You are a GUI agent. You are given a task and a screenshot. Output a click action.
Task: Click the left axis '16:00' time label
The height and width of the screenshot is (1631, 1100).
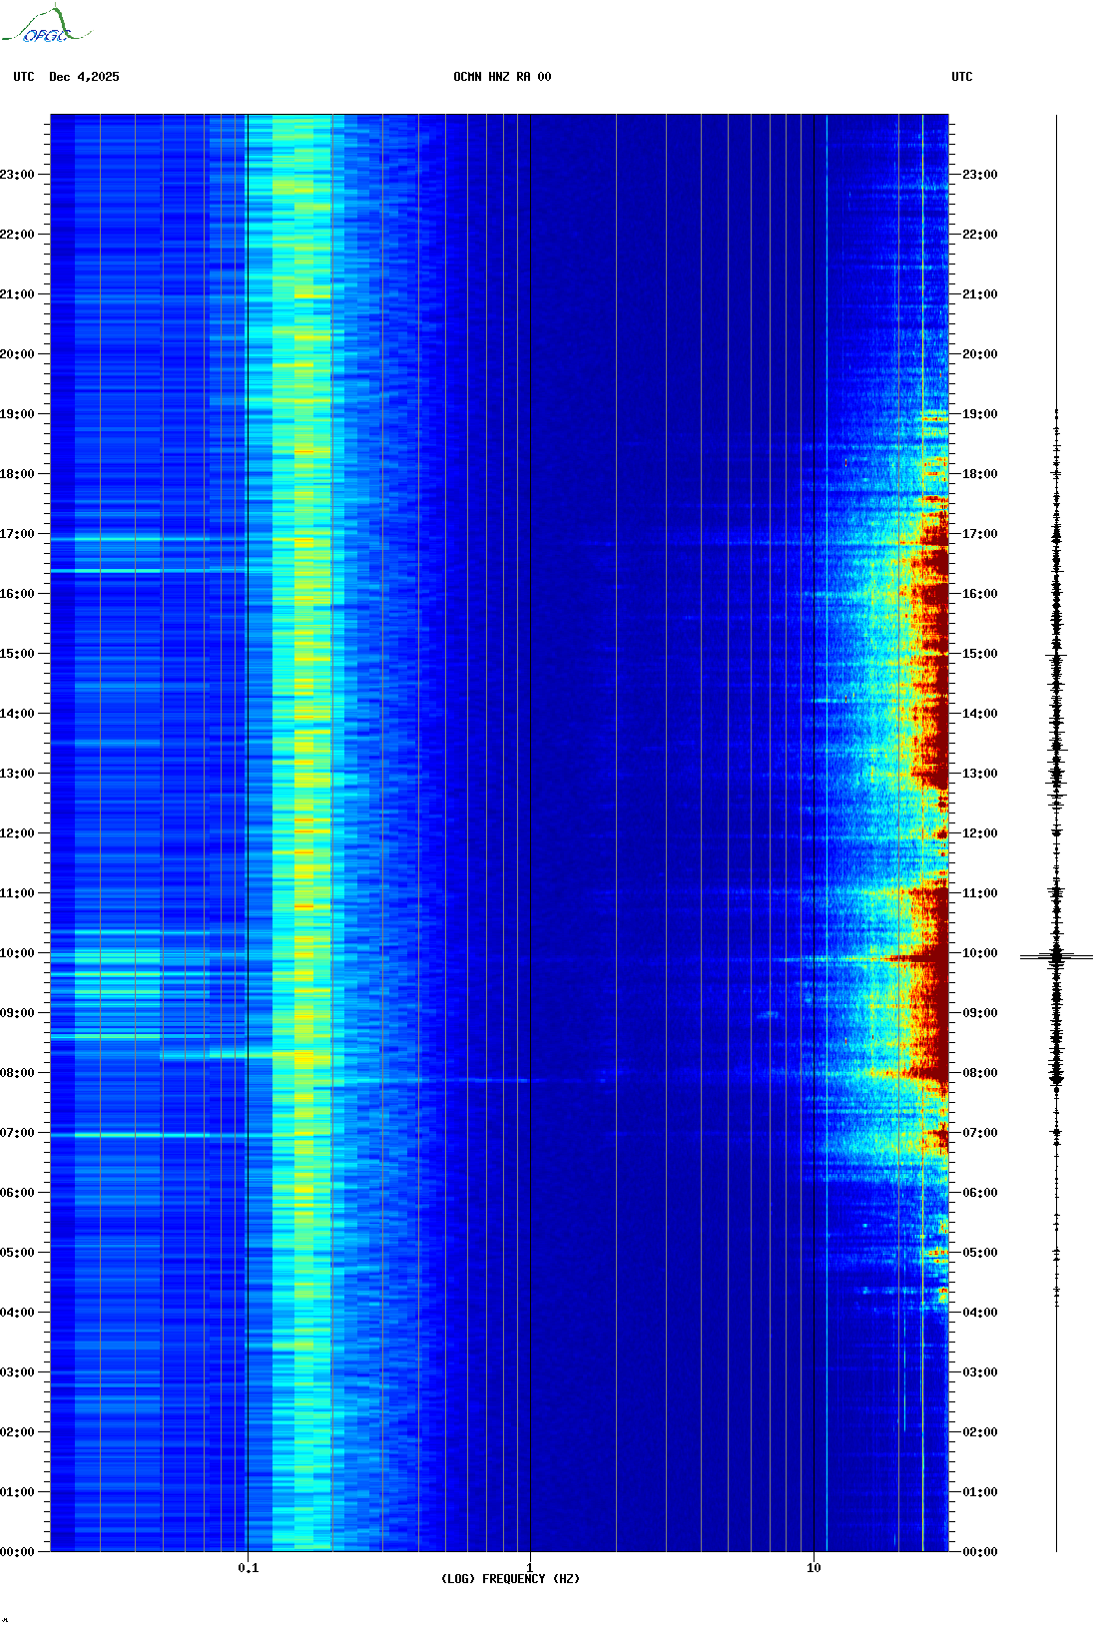pyautogui.click(x=17, y=594)
